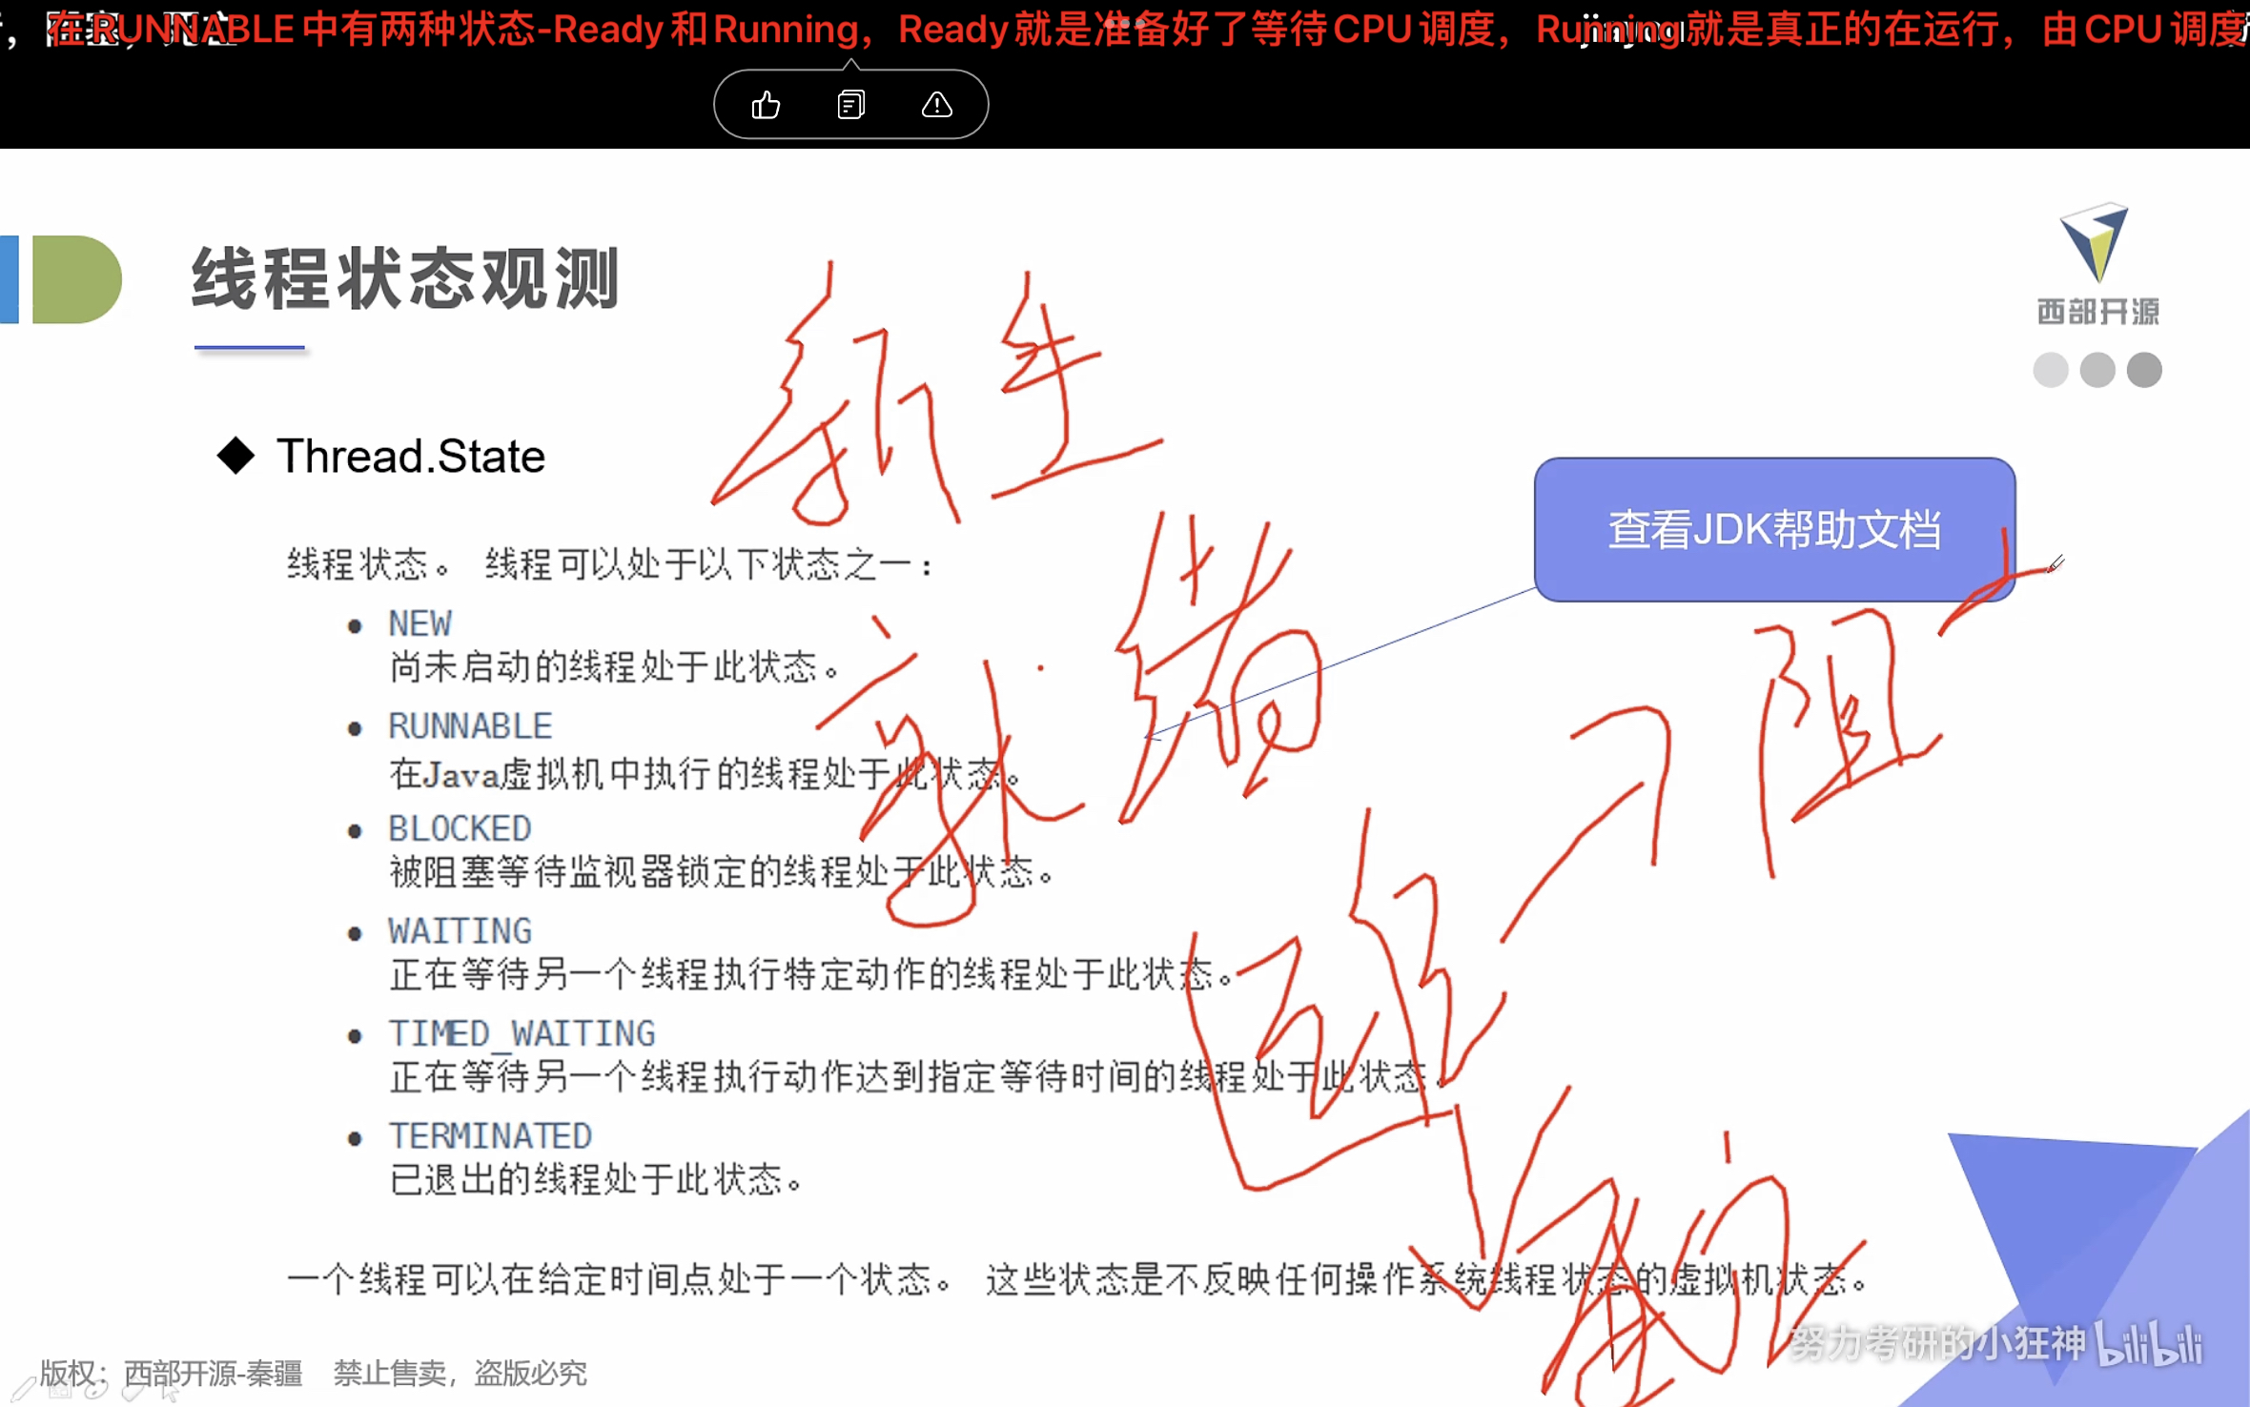Click the 查看JDK帮助文档 button
This screenshot has height=1407, width=2250.
click(1773, 530)
